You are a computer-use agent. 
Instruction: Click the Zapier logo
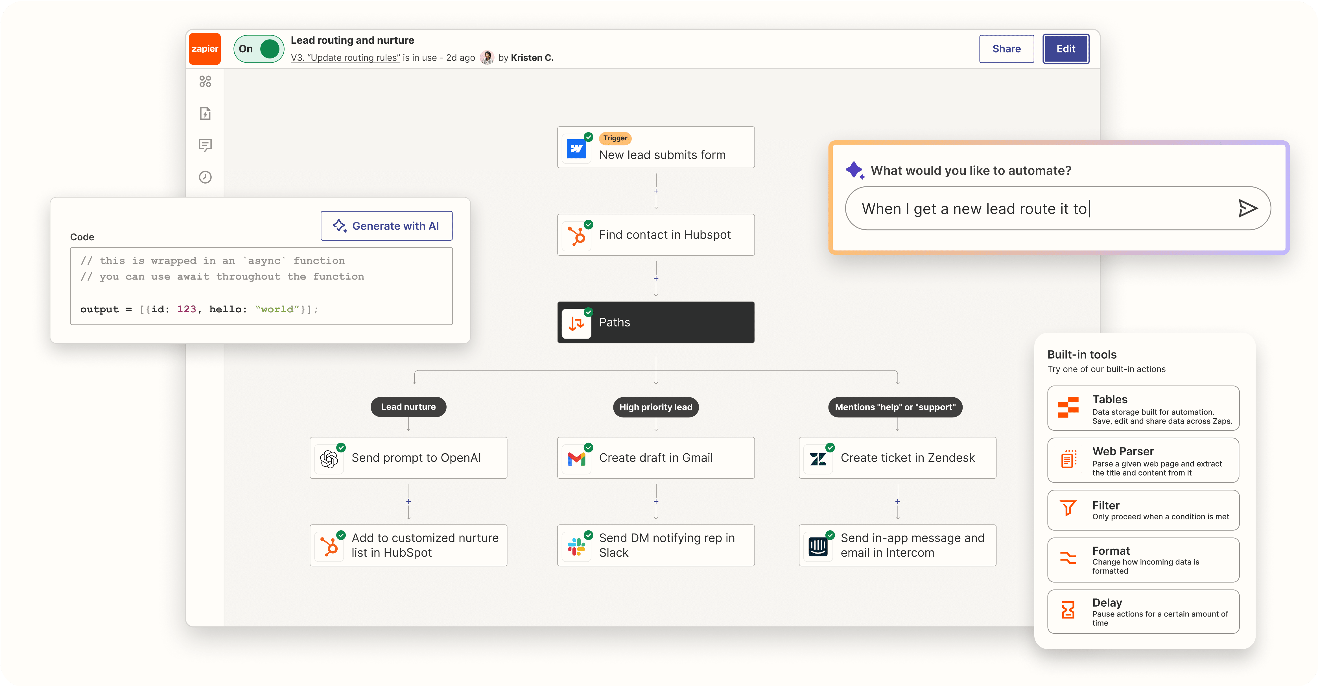[205, 49]
